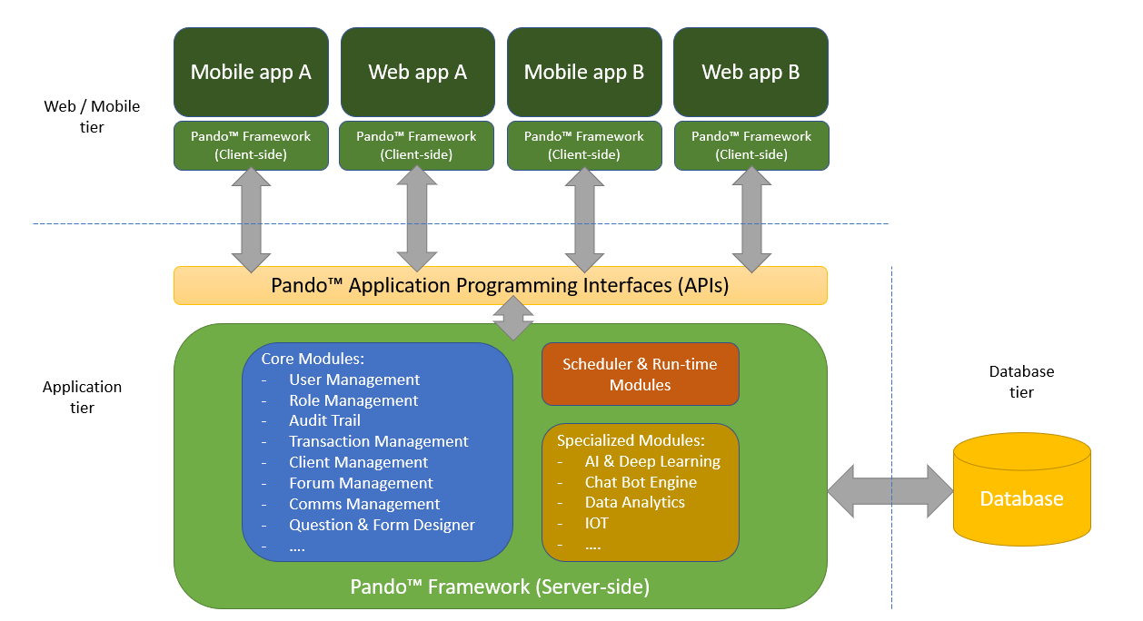This screenshot has height=621, width=1143.
Task: Click the Core Modules heading
Action: pyautogui.click(x=313, y=359)
